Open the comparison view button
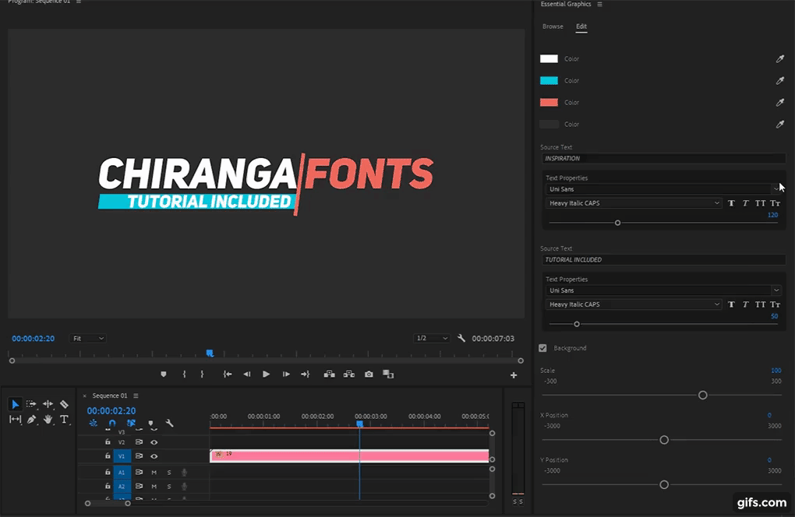The width and height of the screenshot is (795, 517). [388, 375]
